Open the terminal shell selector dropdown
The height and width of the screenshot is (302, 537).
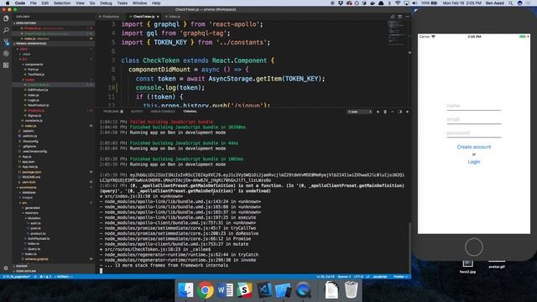pyautogui.click(x=360, y=112)
